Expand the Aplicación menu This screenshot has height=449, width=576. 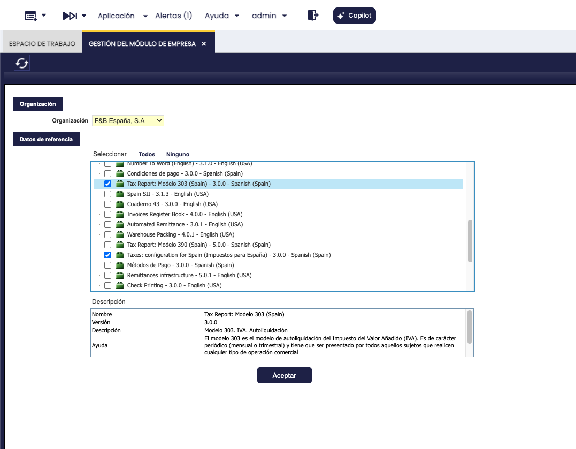click(x=122, y=16)
